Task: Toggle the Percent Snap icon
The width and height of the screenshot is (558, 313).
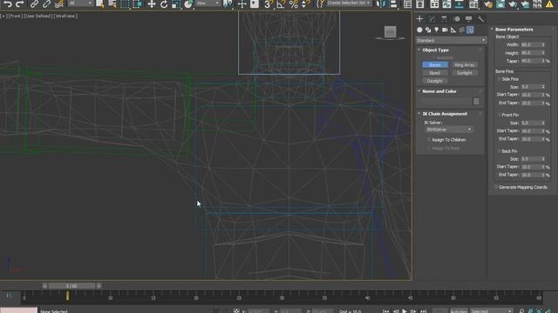Action: [293, 3]
